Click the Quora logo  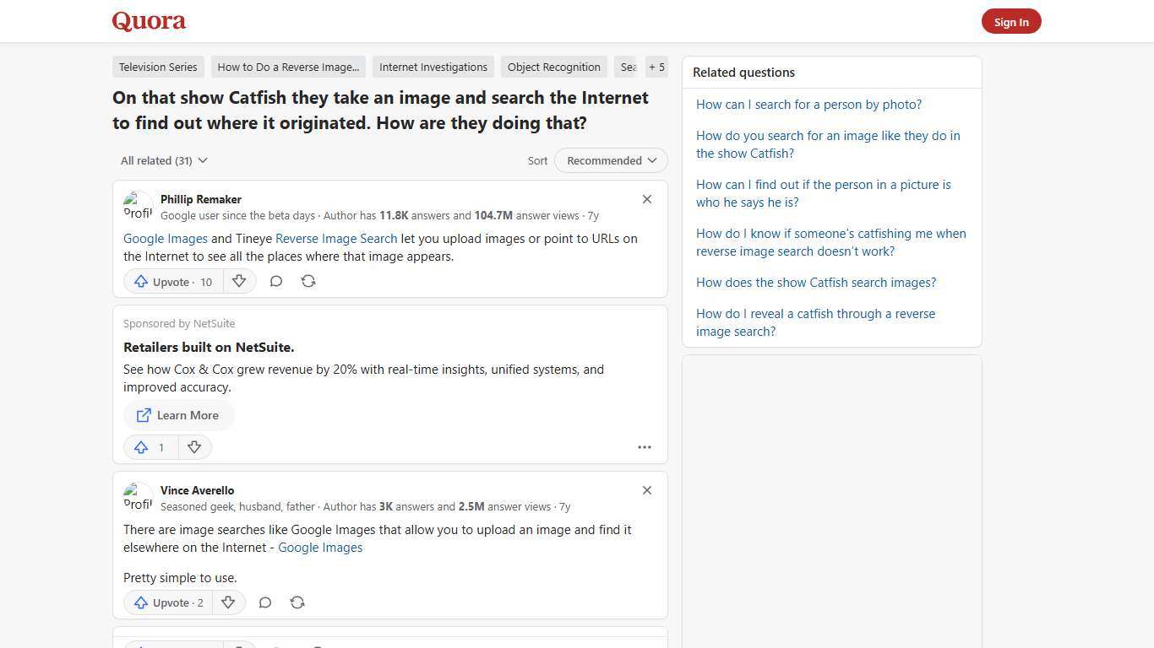pos(148,21)
